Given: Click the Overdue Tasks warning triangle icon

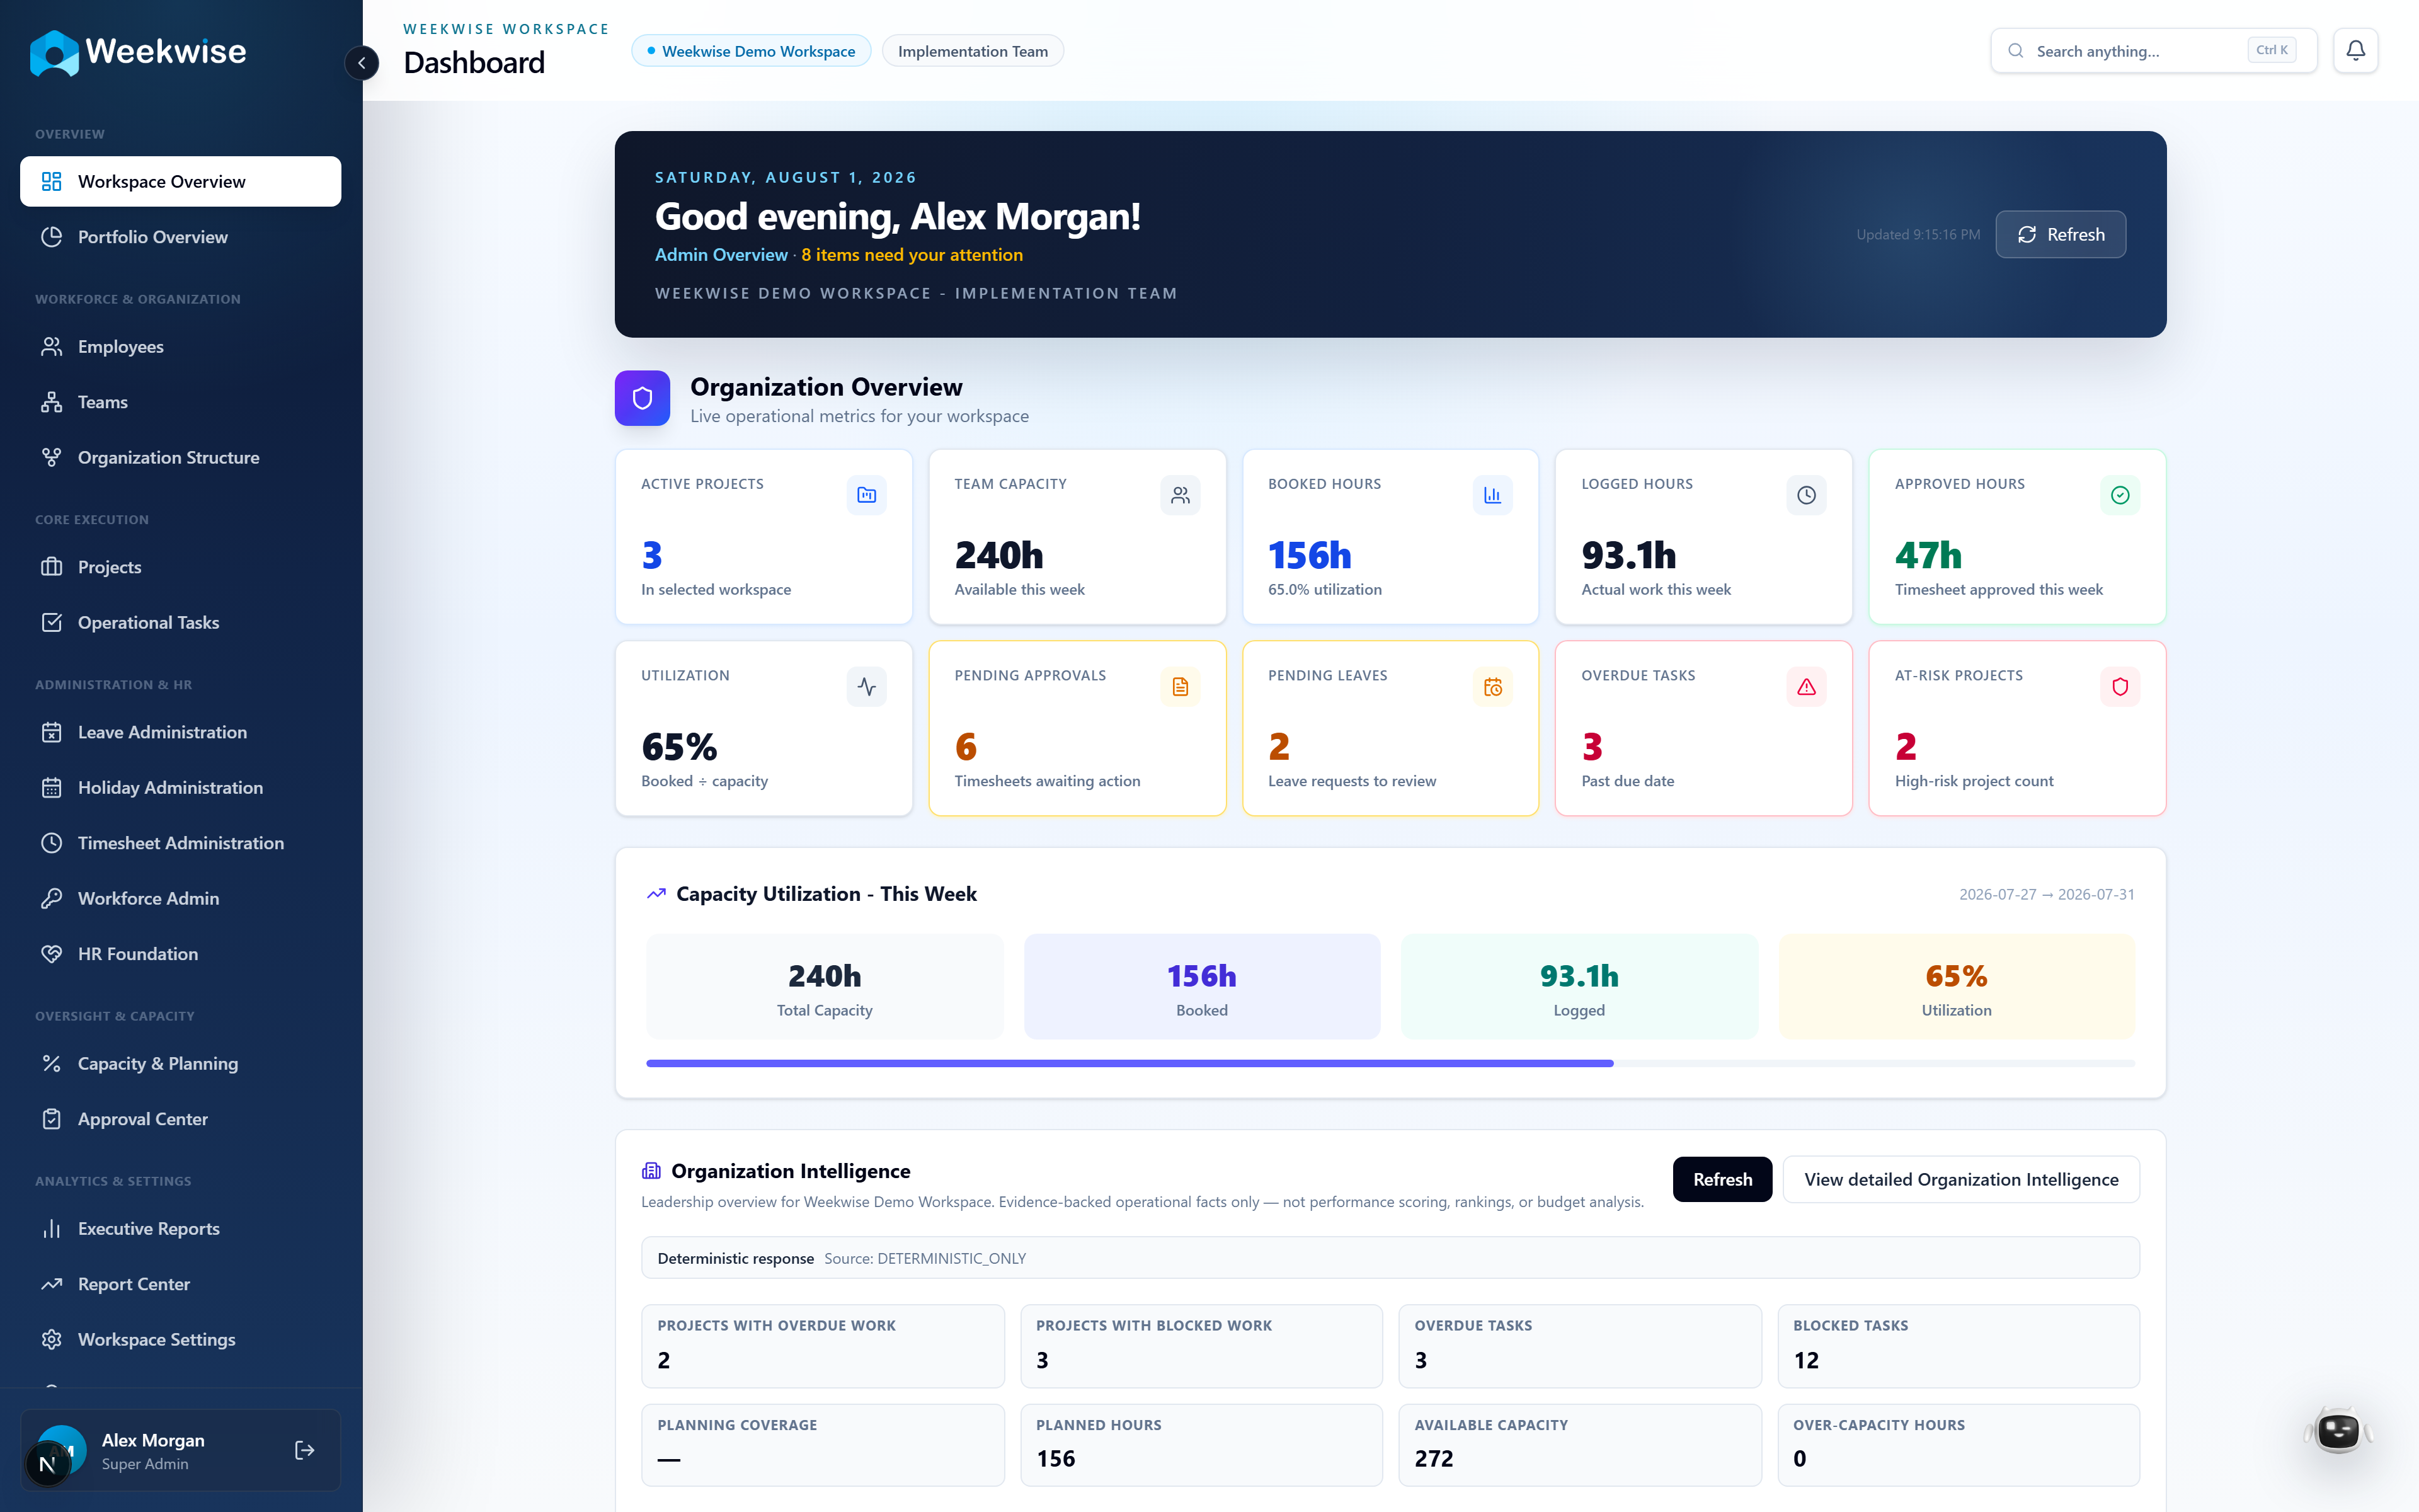Looking at the screenshot, I should point(1805,687).
